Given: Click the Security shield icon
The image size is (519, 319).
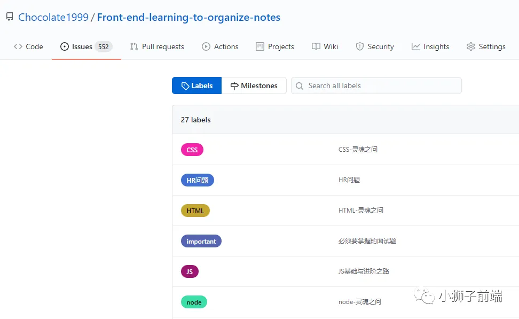Looking at the screenshot, I should (x=359, y=46).
